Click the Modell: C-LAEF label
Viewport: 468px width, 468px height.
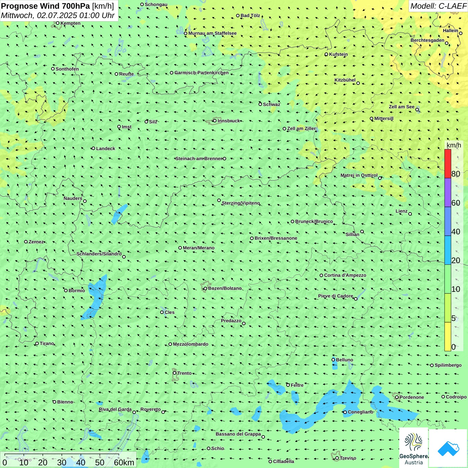[x=438, y=6]
